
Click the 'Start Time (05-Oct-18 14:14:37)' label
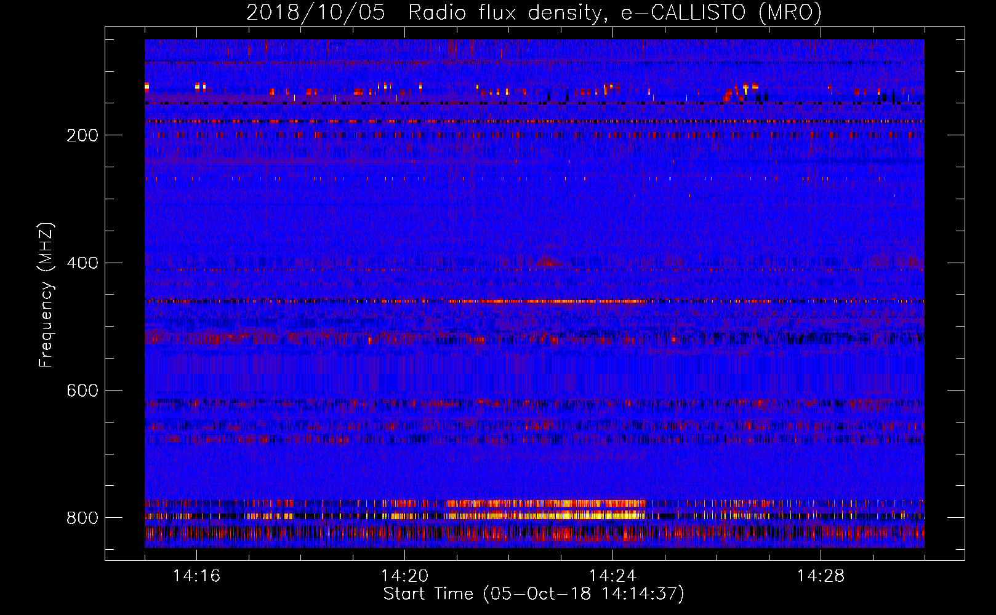534,594
